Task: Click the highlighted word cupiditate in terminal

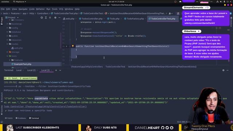Action: 41,98
